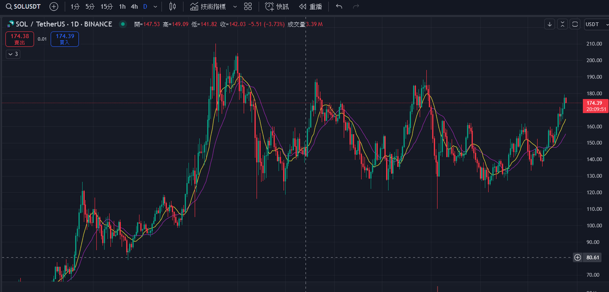Click the 150.00 price axis label

(x=594, y=143)
